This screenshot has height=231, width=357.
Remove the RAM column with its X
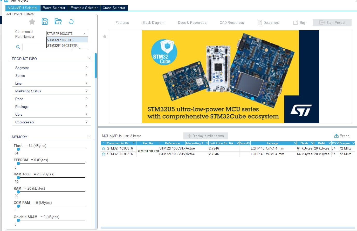(x=330, y=143)
